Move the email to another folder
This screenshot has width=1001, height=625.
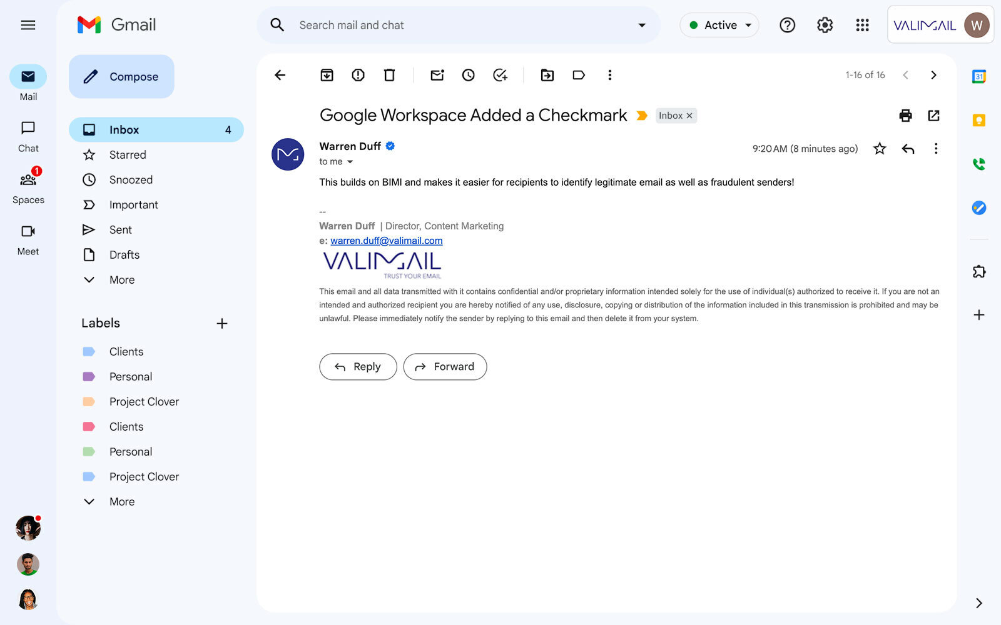click(547, 75)
